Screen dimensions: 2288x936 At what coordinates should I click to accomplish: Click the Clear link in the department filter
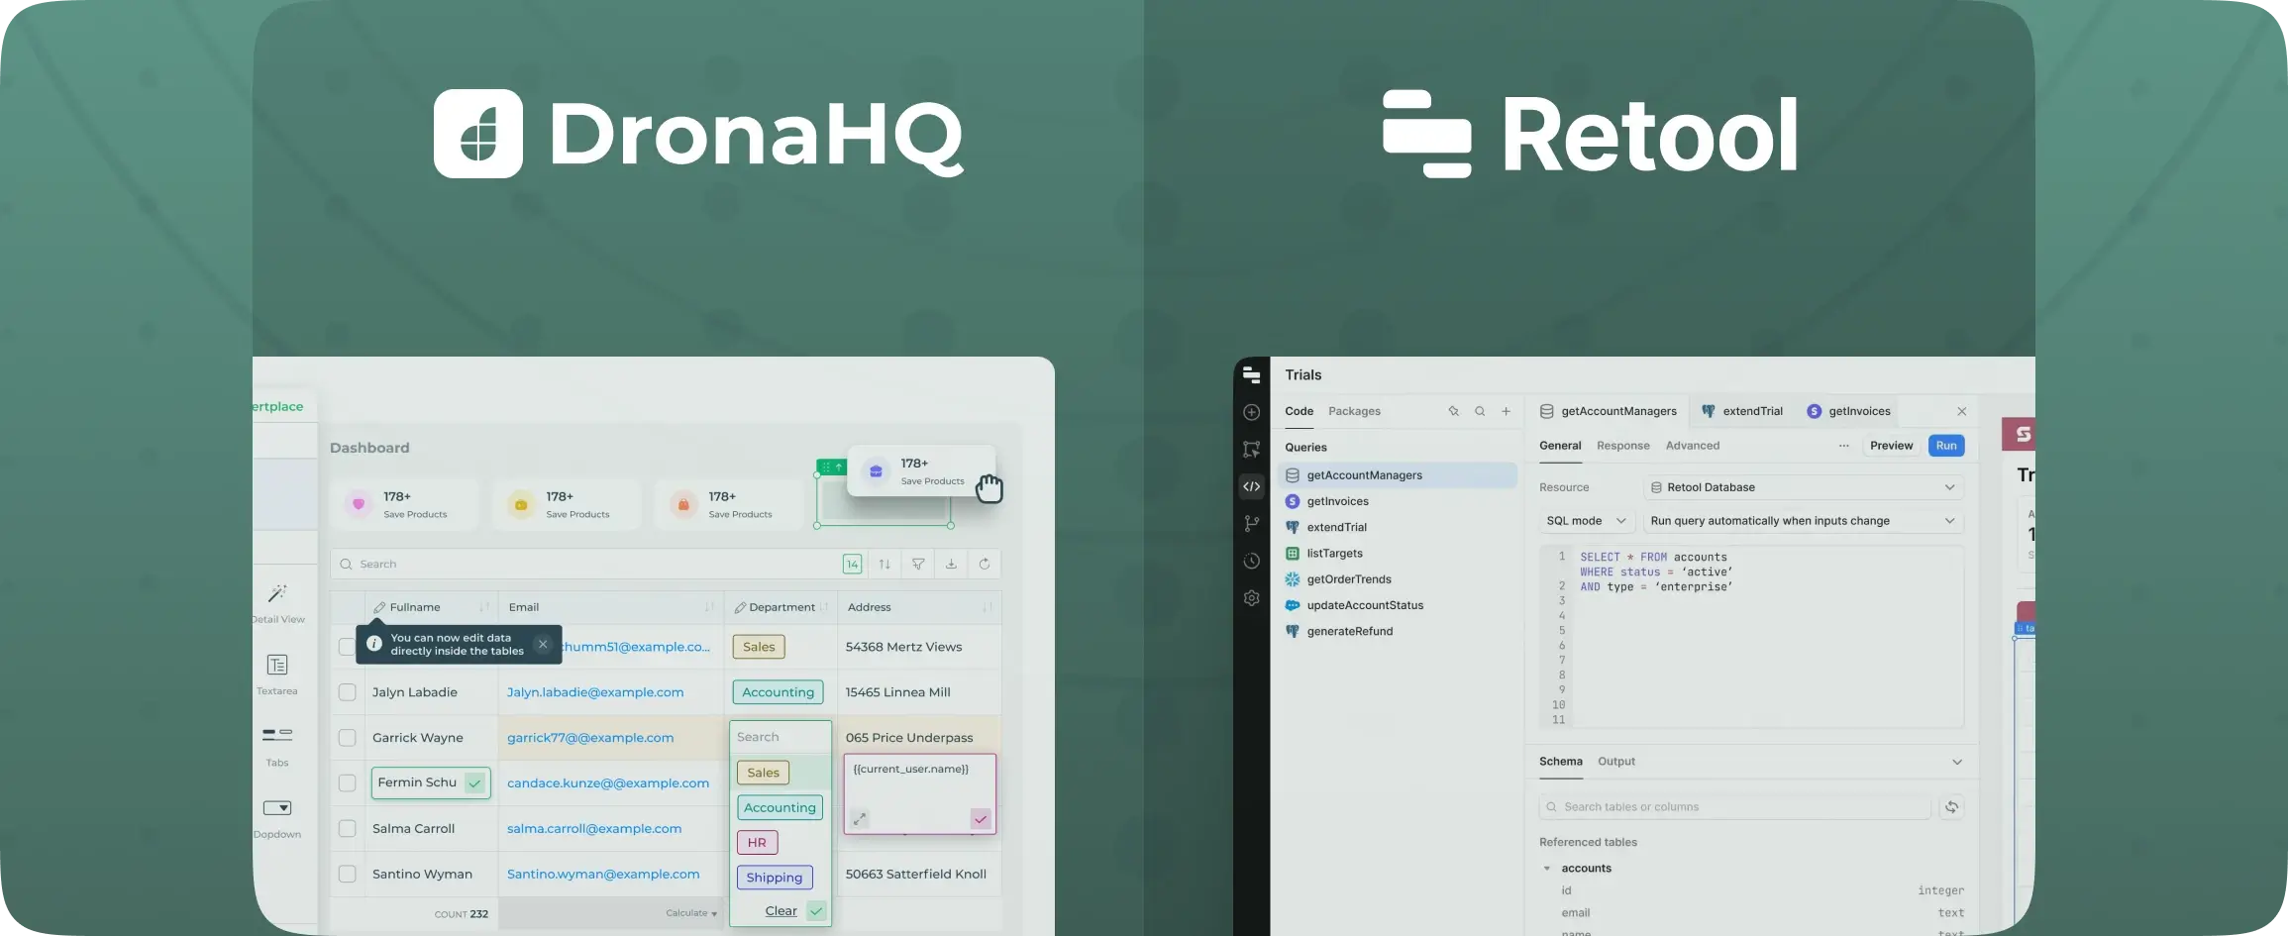point(779,910)
